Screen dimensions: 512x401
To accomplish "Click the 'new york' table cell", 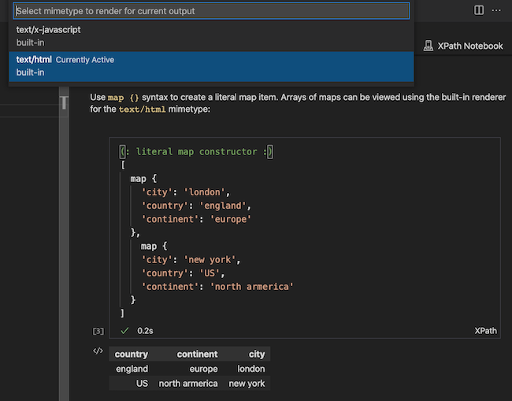I will [x=247, y=384].
